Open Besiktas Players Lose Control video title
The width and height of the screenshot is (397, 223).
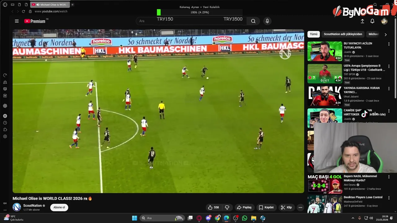tap(363, 197)
